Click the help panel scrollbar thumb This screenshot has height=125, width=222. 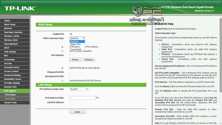(221, 55)
